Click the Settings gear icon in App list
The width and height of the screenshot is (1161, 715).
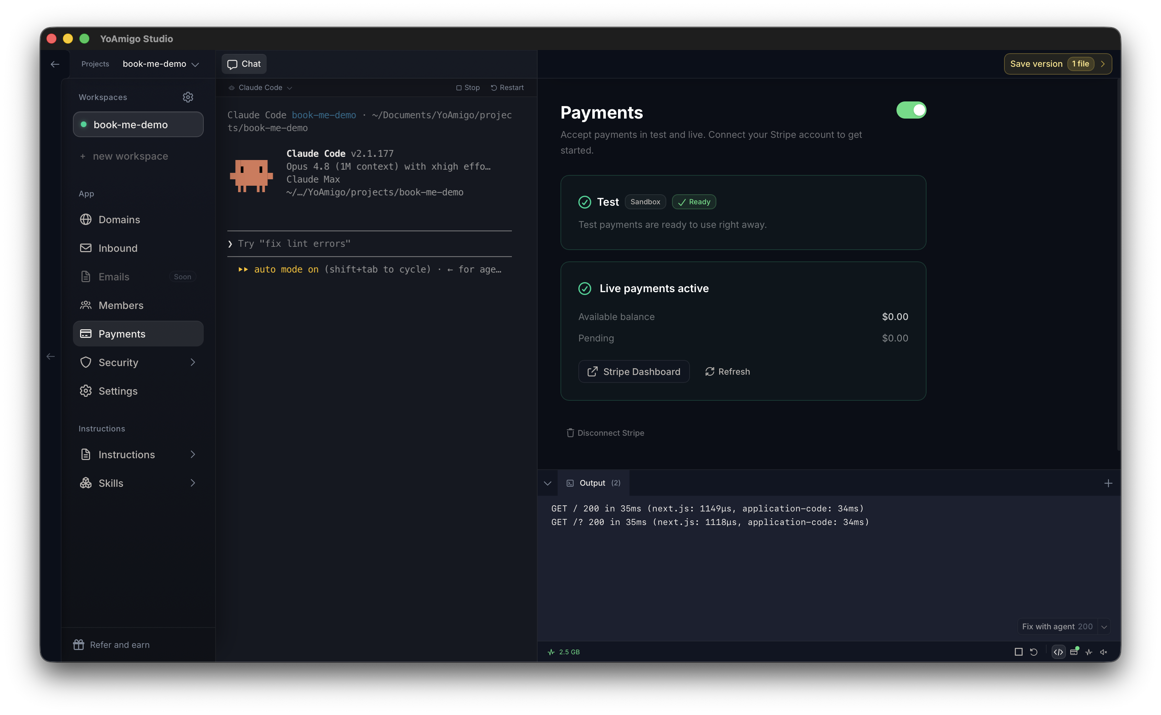(x=86, y=391)
